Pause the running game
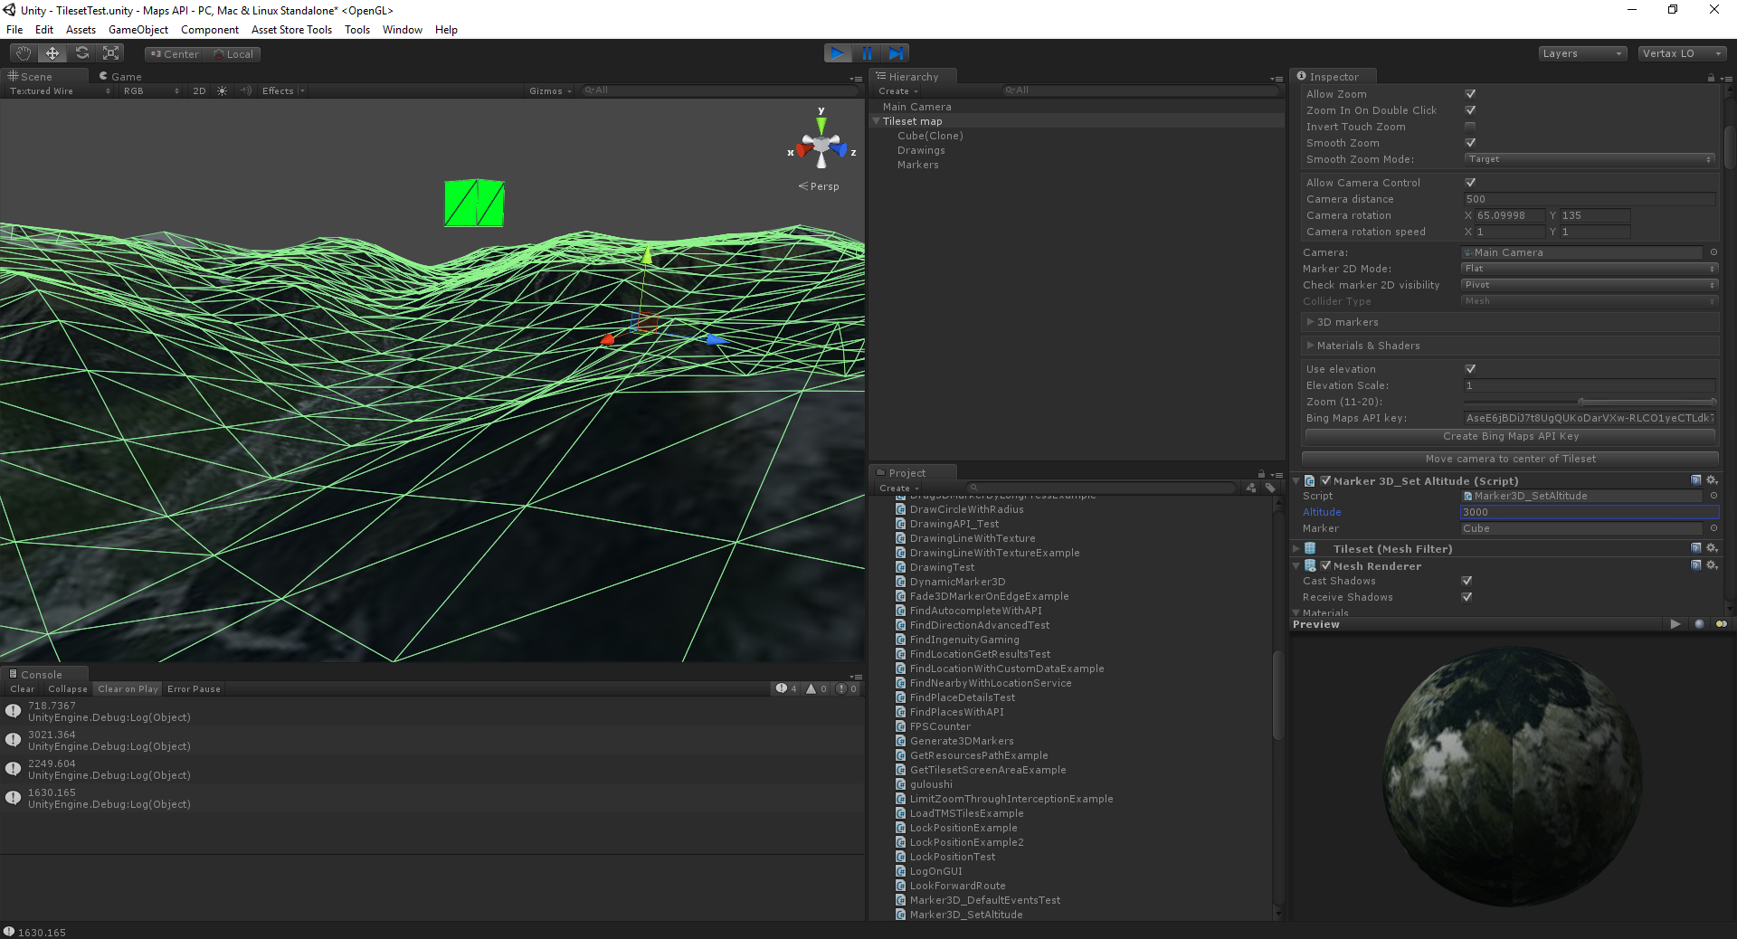The height and width of the screenshot is (939, 1737). 867,53
